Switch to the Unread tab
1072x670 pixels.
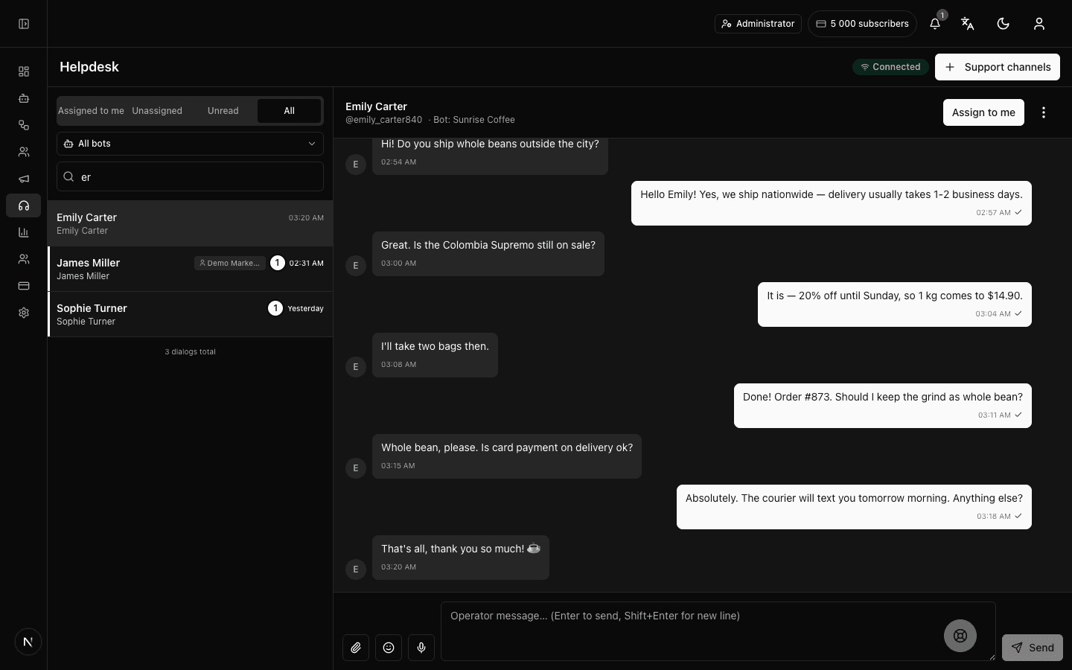point(223,111)
